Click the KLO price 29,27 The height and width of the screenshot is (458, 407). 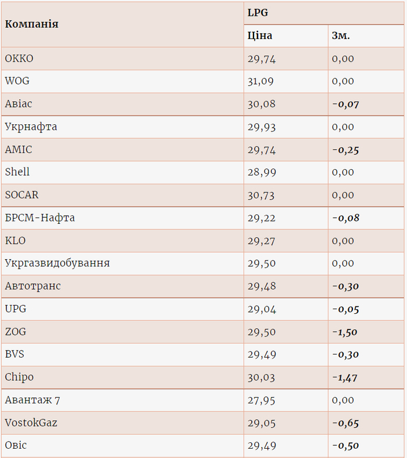coord(260,241)
